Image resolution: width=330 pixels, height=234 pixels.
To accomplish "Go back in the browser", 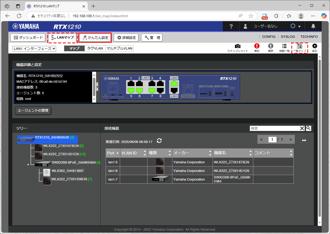I will [x=7, y=16].
